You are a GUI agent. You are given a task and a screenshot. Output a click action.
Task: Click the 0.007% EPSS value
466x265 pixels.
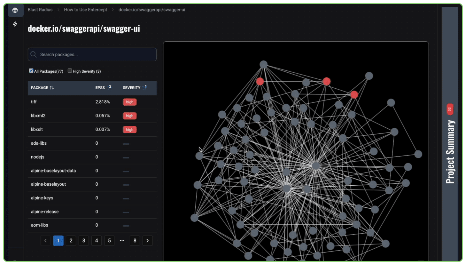(x=103, y=129)
